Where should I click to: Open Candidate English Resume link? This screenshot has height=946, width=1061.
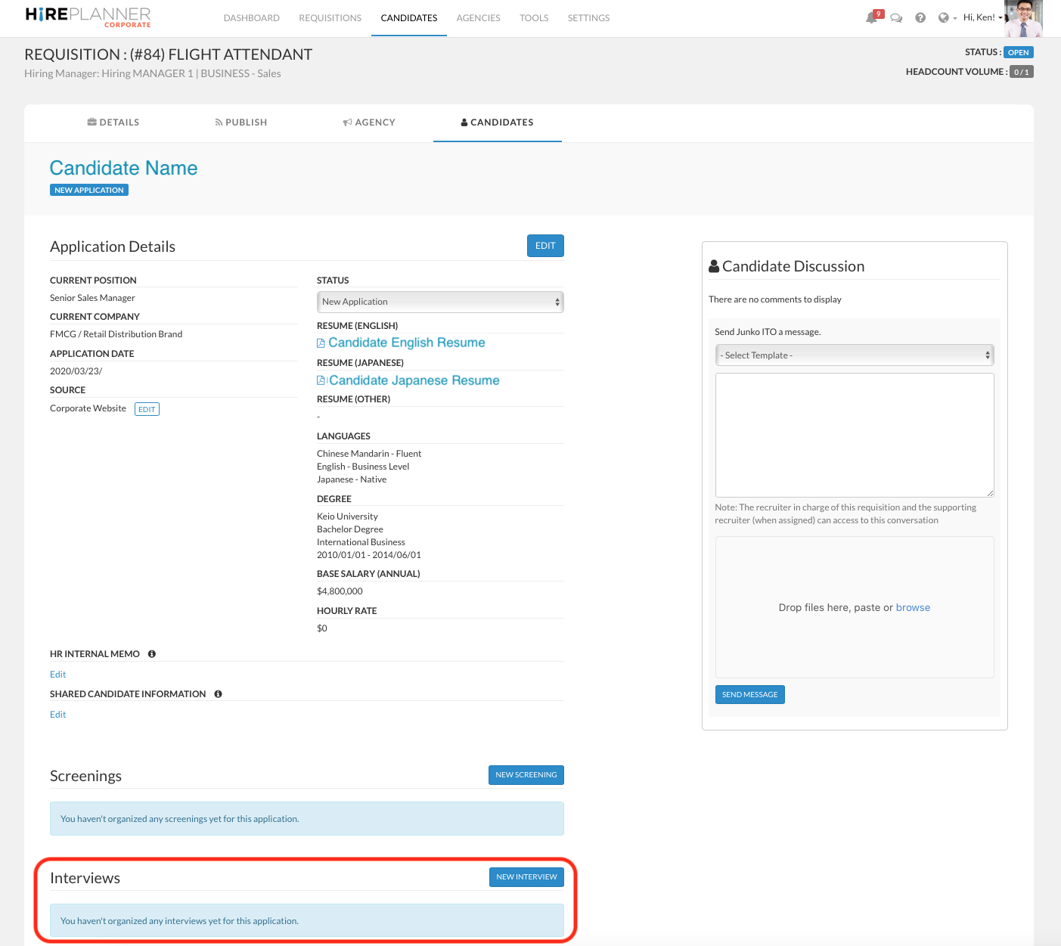point(406,343)
